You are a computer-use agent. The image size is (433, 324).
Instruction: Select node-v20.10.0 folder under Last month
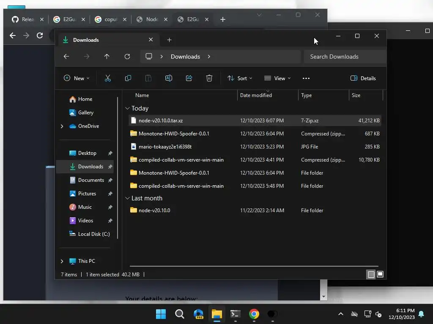(255, 210)
